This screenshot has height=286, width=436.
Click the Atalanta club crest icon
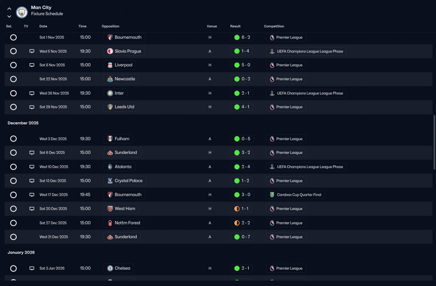[x=110, y=167]
